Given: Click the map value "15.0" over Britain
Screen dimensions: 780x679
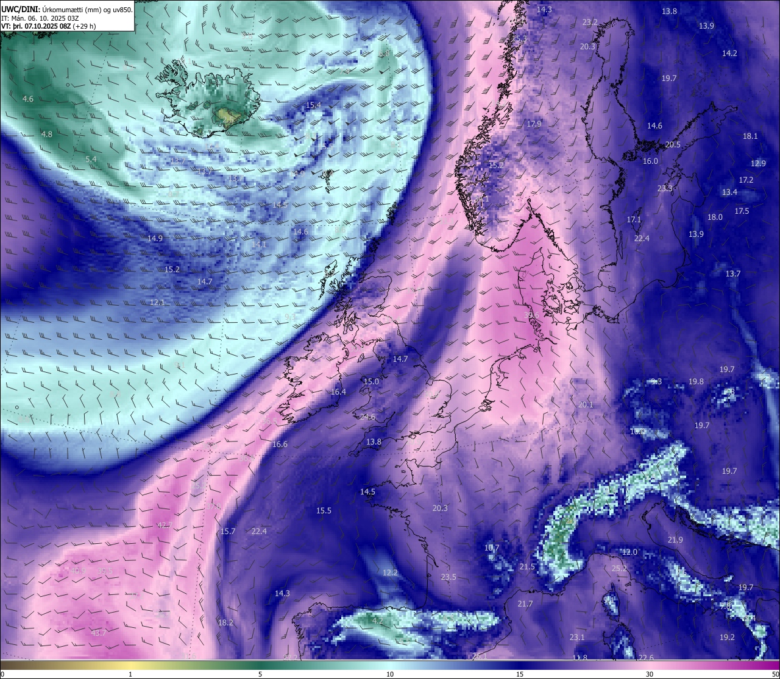Looking at the screenshot, I should 371,381.
